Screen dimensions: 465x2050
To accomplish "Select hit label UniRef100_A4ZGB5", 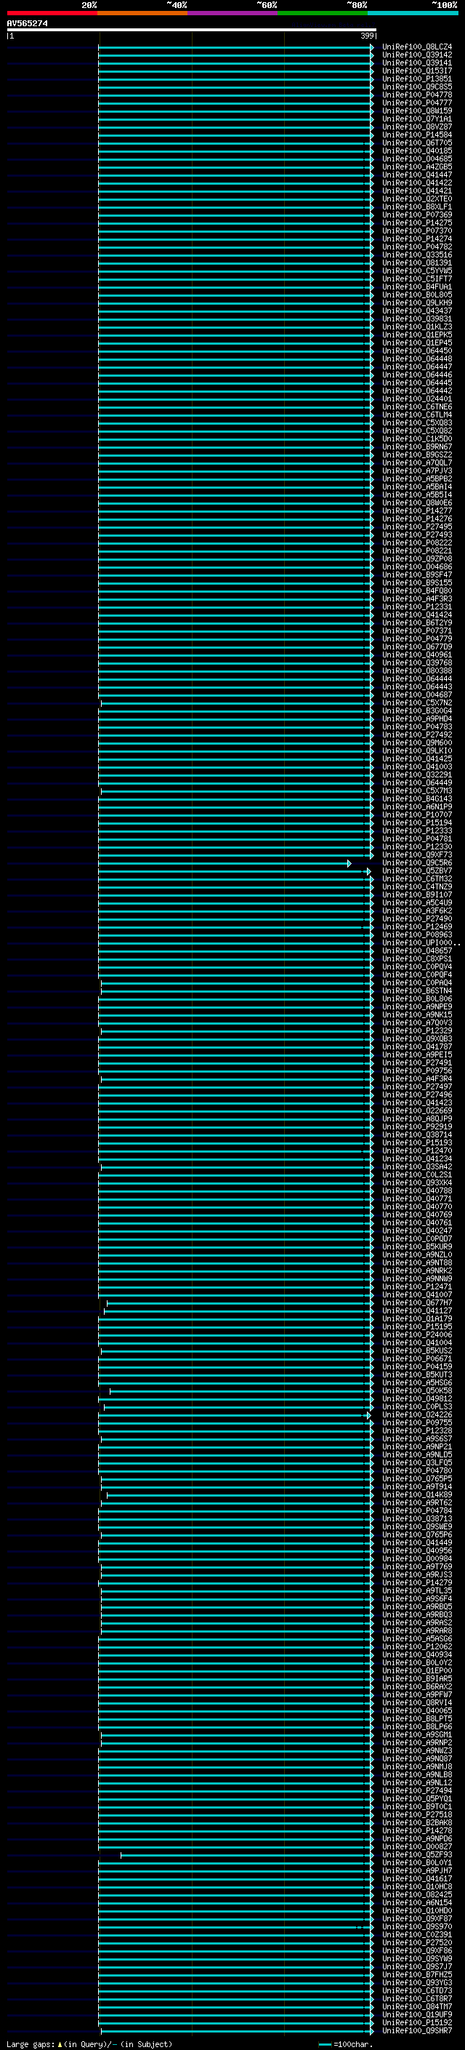I will pos(417,167).
